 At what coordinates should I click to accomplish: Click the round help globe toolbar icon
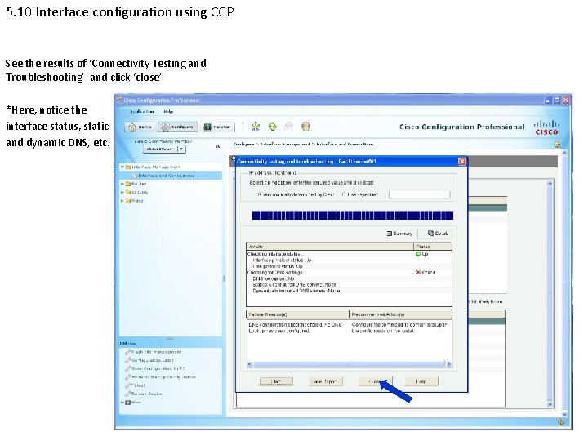point(305,127)
